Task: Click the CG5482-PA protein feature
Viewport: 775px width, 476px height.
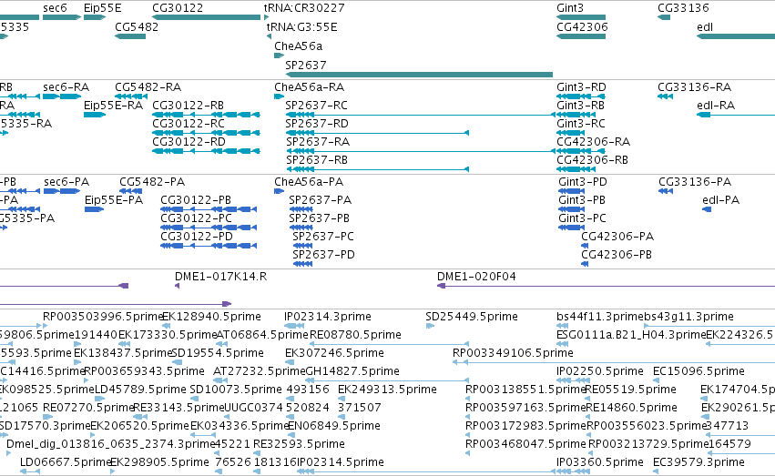Action: click(x=130, y=191)
